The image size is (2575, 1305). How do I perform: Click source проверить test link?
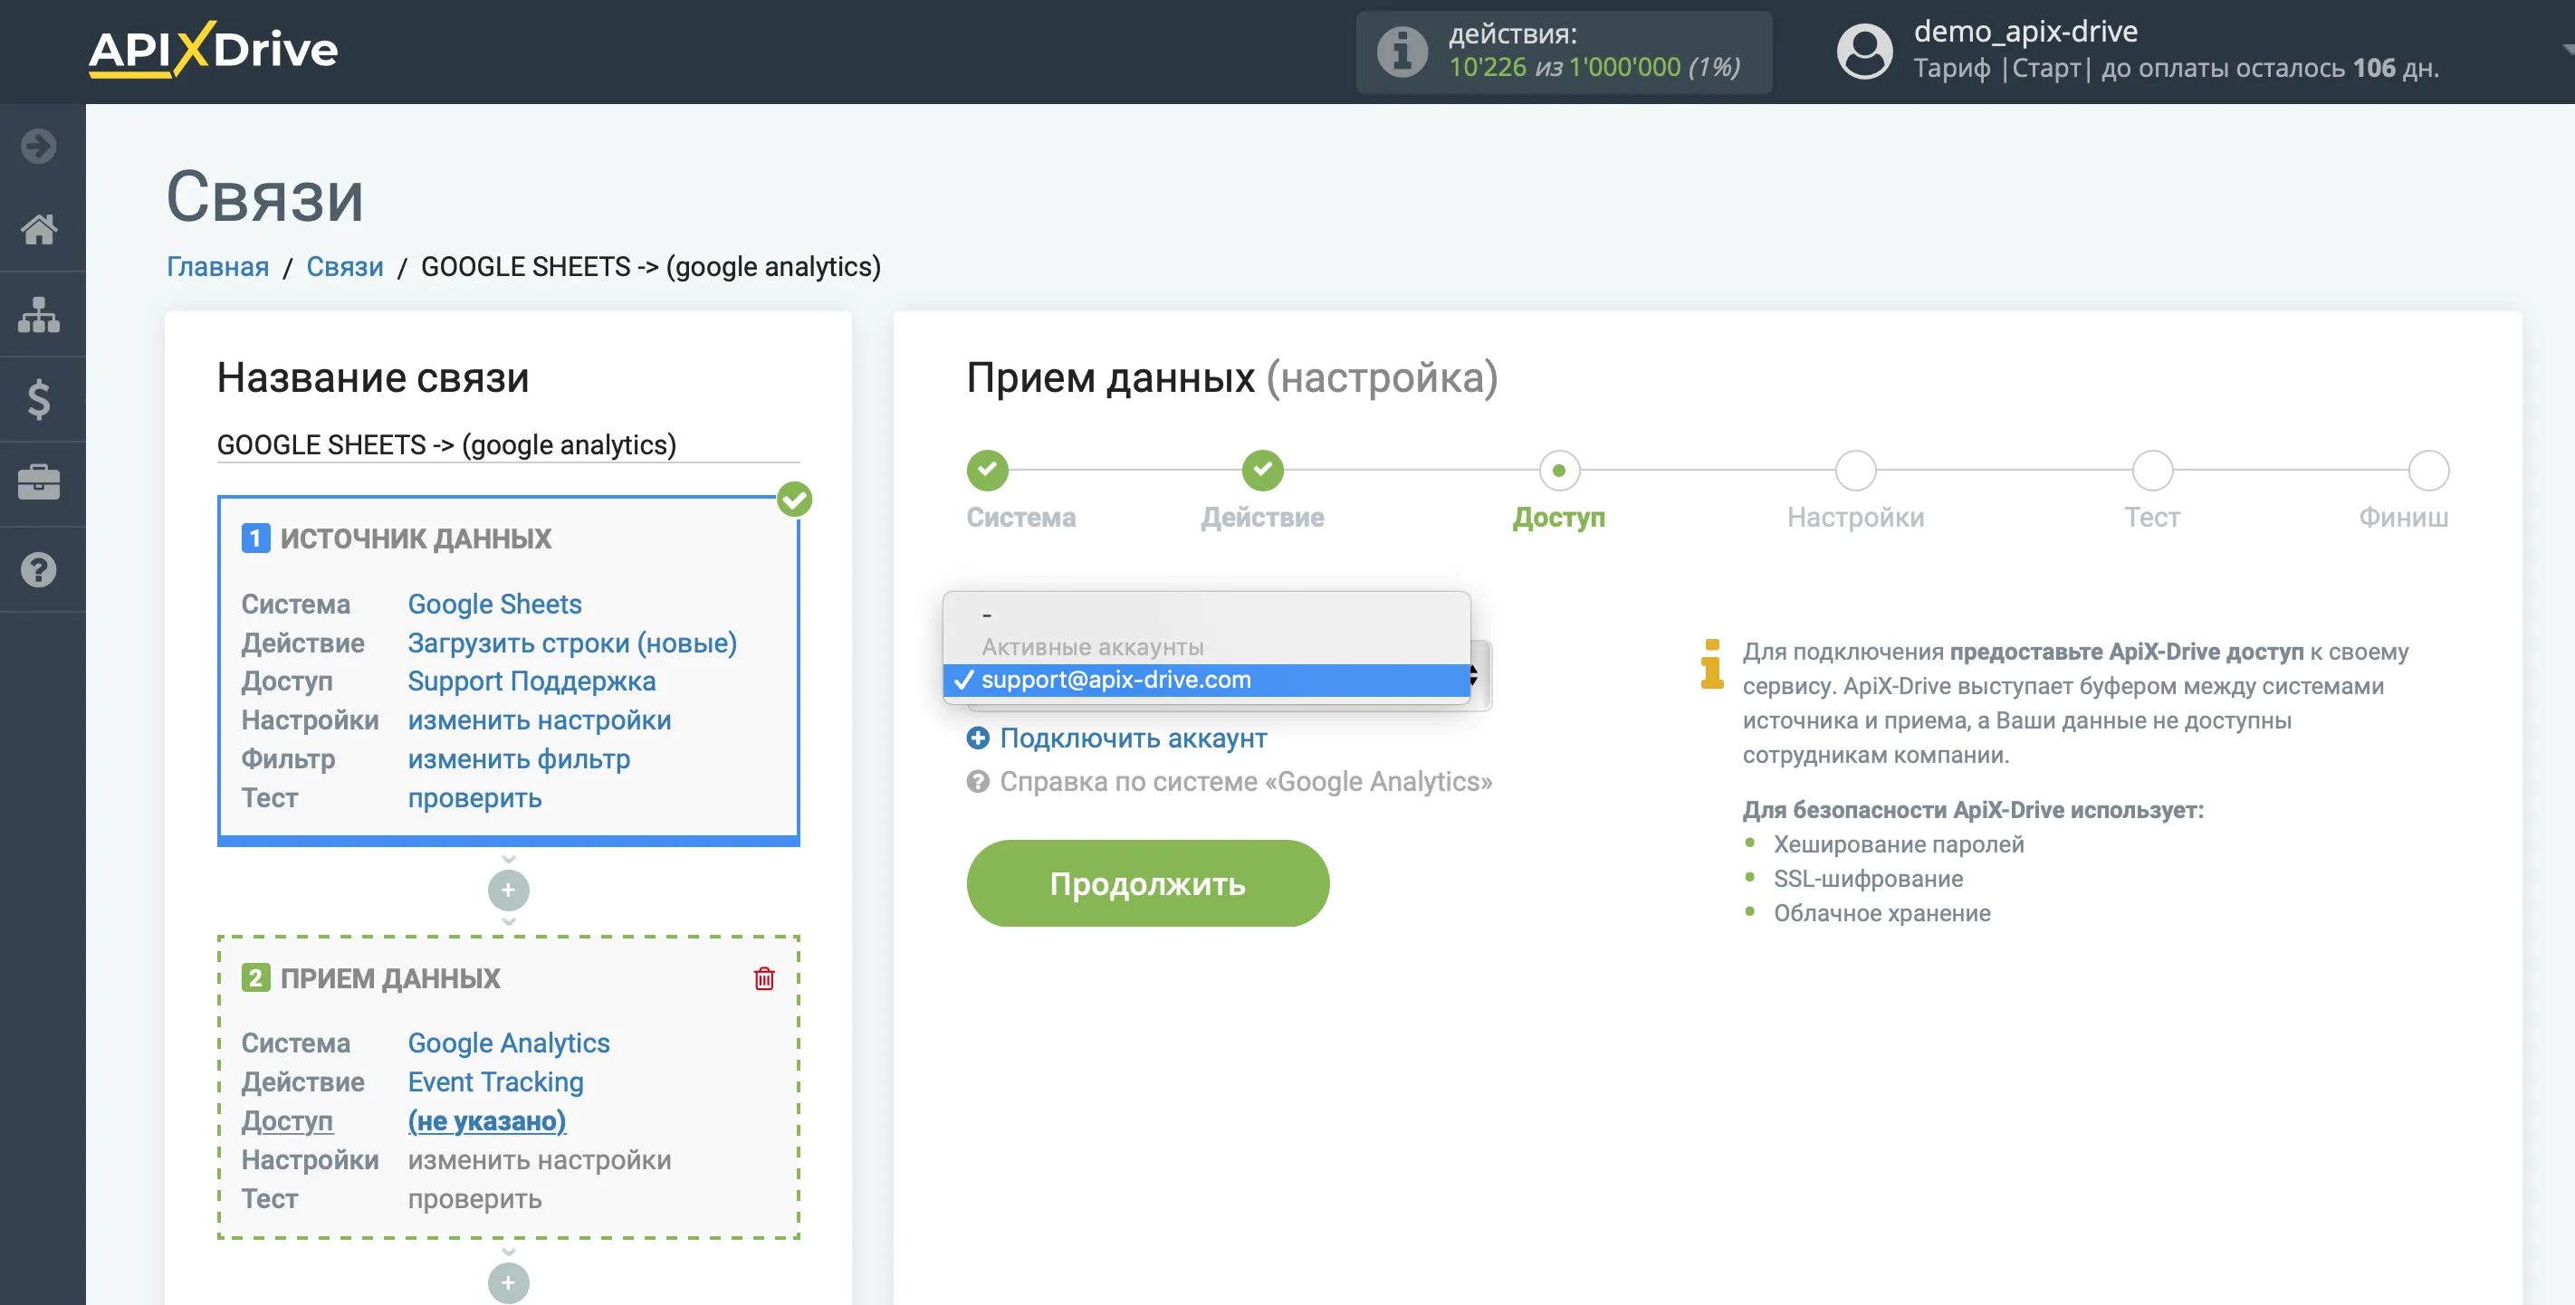click(x=474, y=798)
